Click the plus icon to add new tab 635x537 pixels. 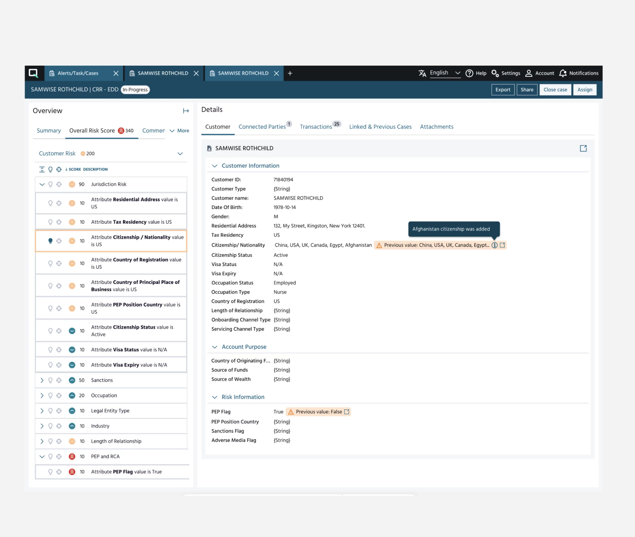(290, 73)
